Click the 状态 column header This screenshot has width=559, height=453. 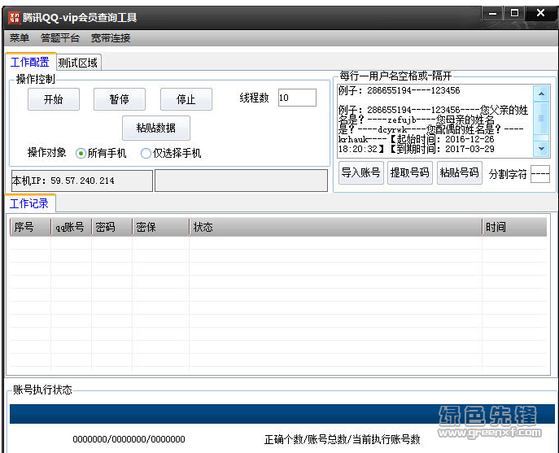pyautogui.click(x=335, y=227)
